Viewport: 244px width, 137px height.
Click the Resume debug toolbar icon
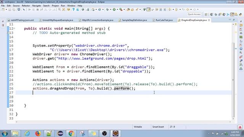coord(29,10)
